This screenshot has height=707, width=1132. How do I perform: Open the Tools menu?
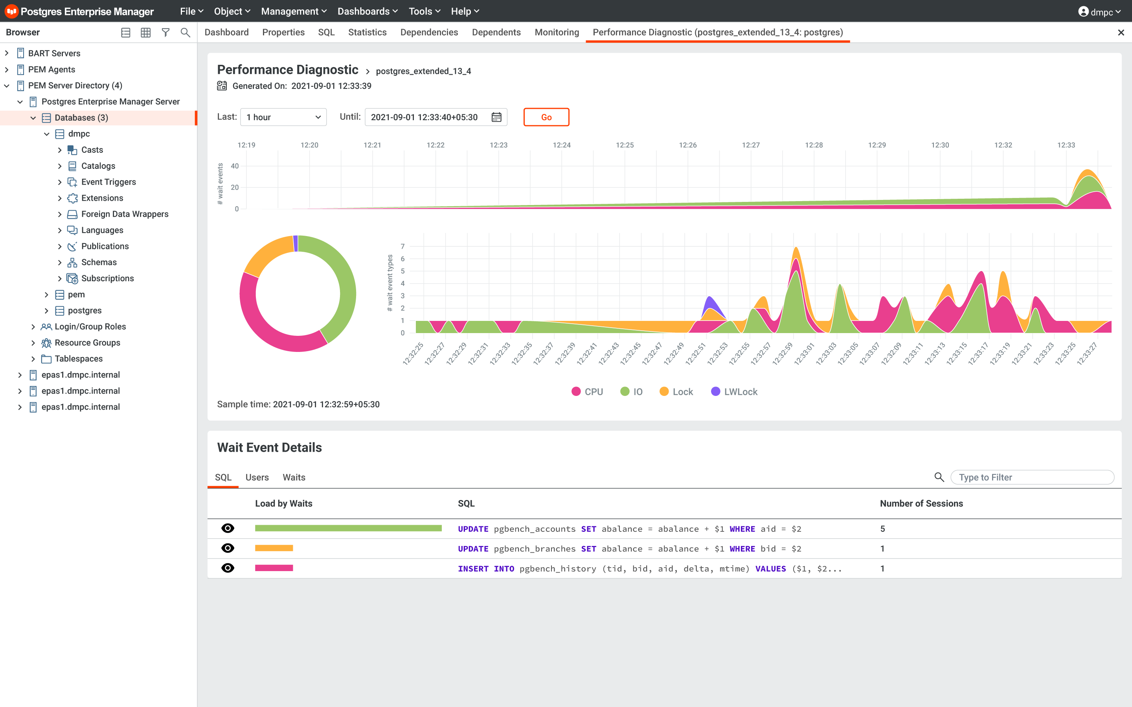[x=424, y=11]
